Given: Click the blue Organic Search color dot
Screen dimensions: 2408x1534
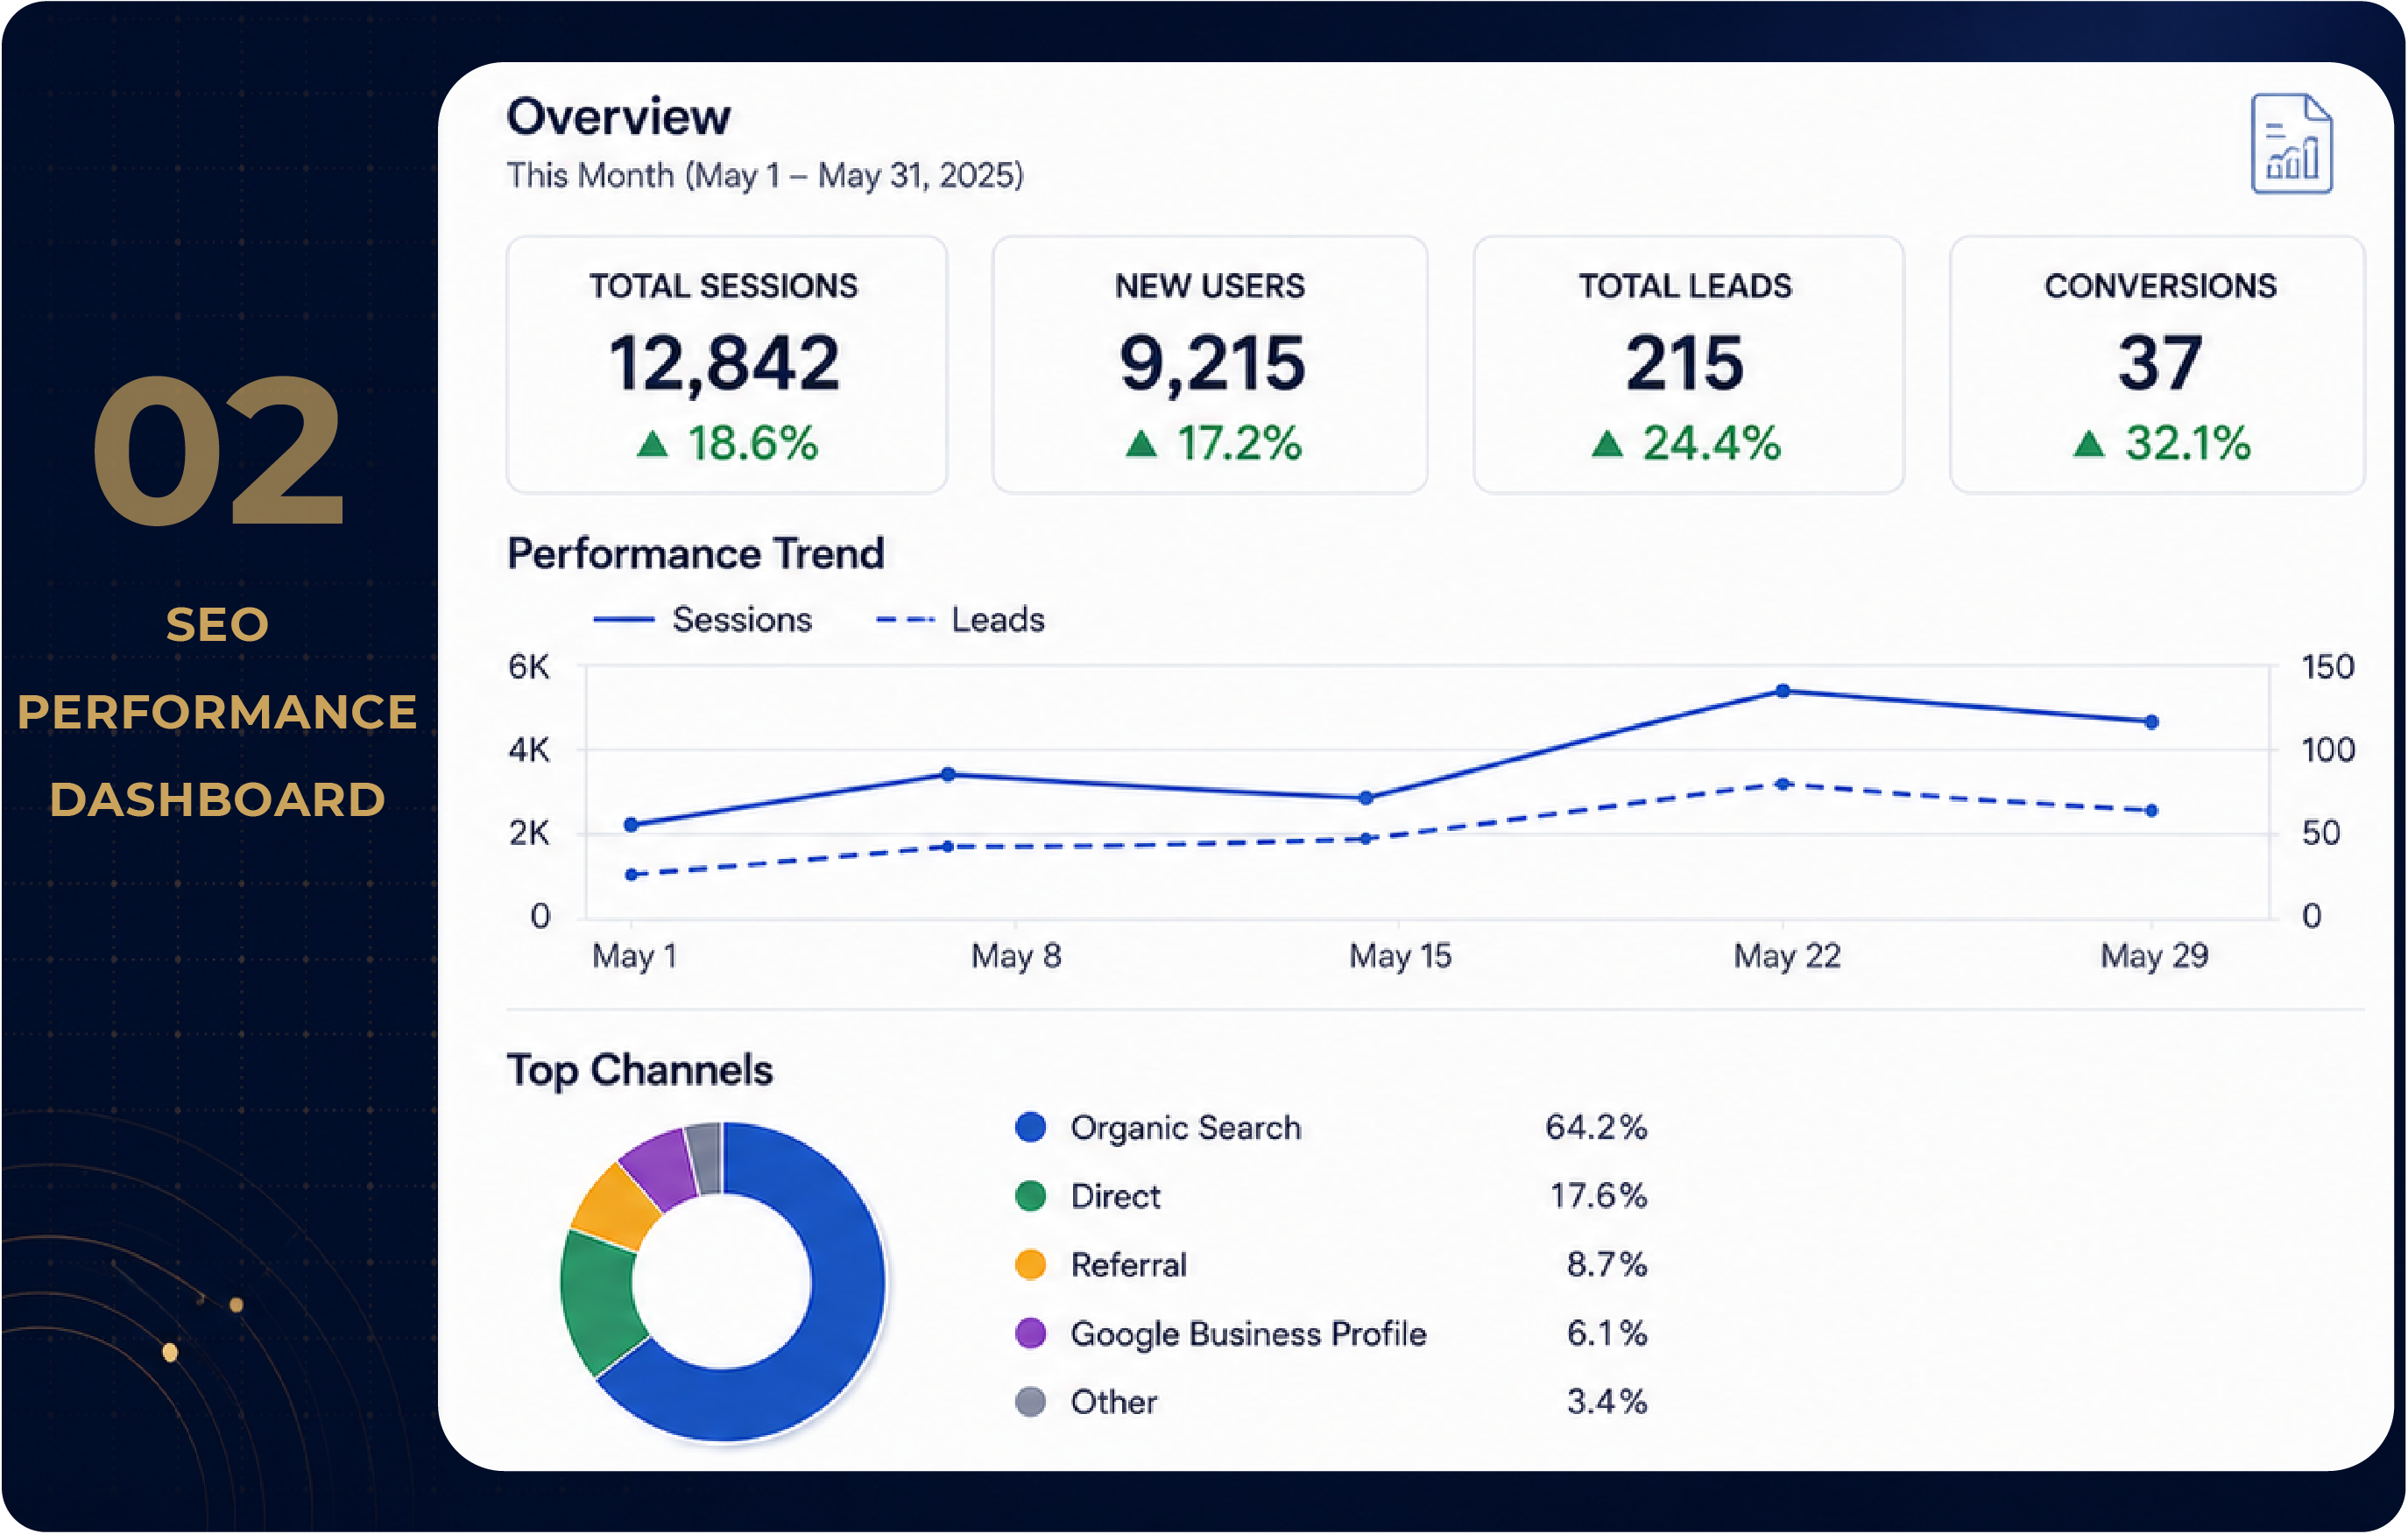Looking at the screenshot, I should point(1030,1127).
